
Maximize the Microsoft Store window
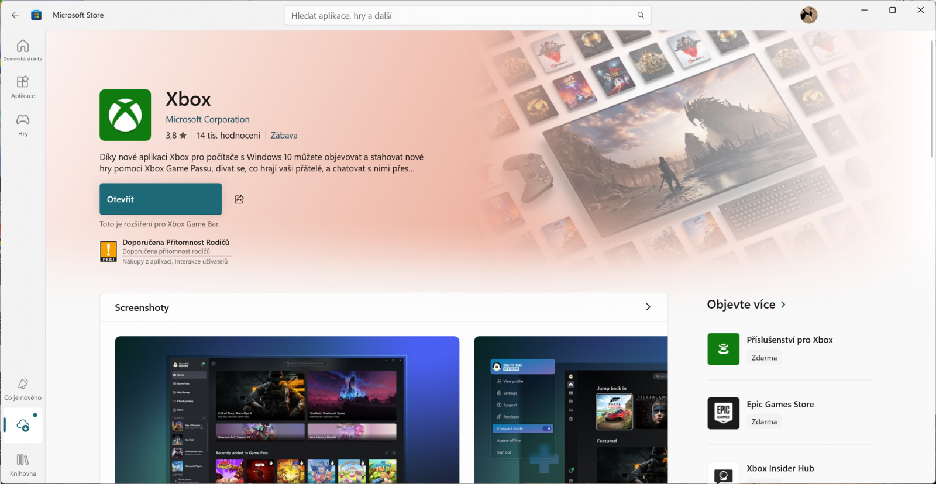tap(893, 10)
